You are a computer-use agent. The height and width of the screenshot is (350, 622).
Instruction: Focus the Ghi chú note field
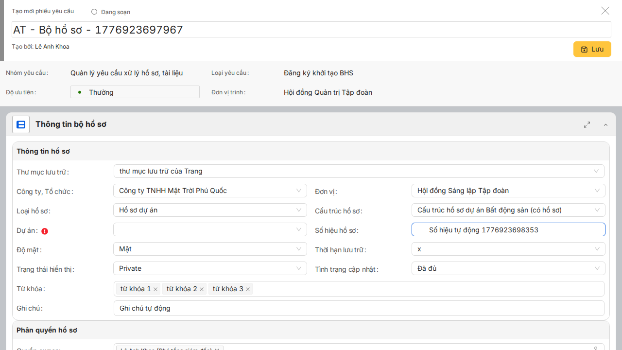coord(359,308)
